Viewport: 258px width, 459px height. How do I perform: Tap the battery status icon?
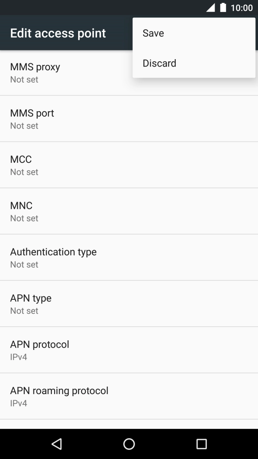(223, 8)
